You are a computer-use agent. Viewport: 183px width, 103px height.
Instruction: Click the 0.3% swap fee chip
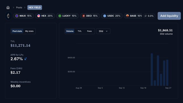tap(149, 16)
